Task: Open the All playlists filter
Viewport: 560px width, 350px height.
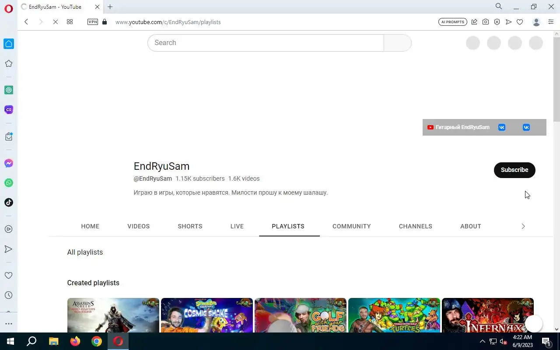Action: tap(85, 252)
